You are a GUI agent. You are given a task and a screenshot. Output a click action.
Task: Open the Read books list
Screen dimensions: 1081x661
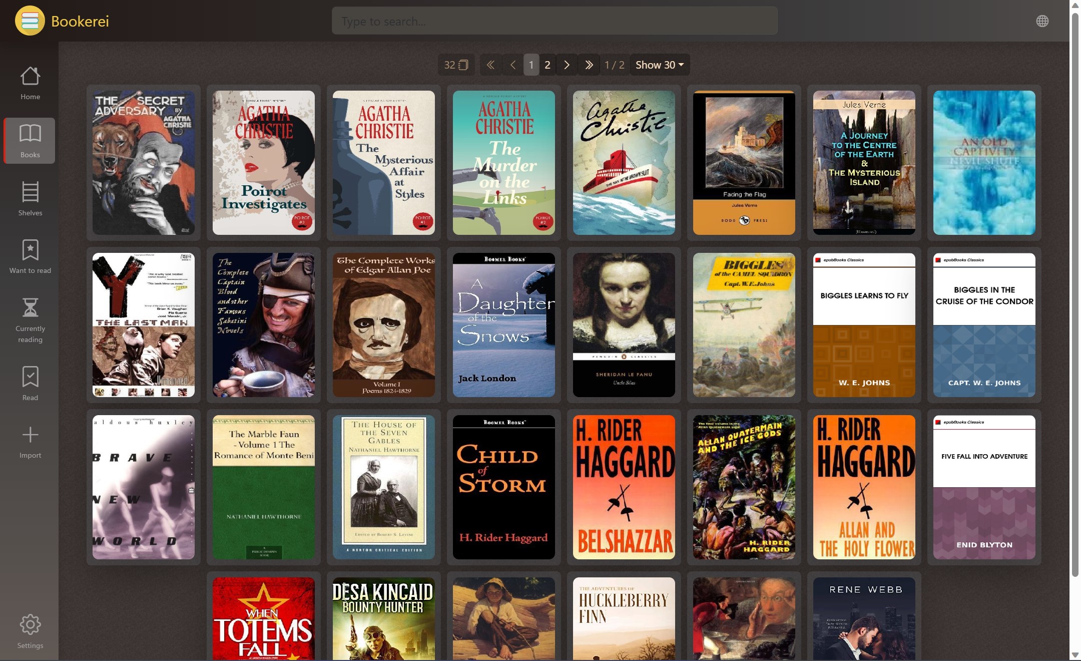(x=30, y=384)
